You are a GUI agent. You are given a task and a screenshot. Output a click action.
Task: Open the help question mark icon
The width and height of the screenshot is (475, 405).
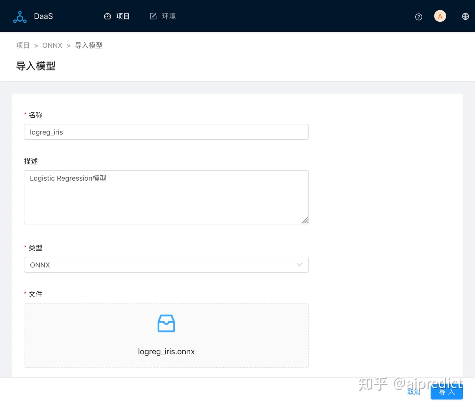pyautogui.click(x=418, y=16)
